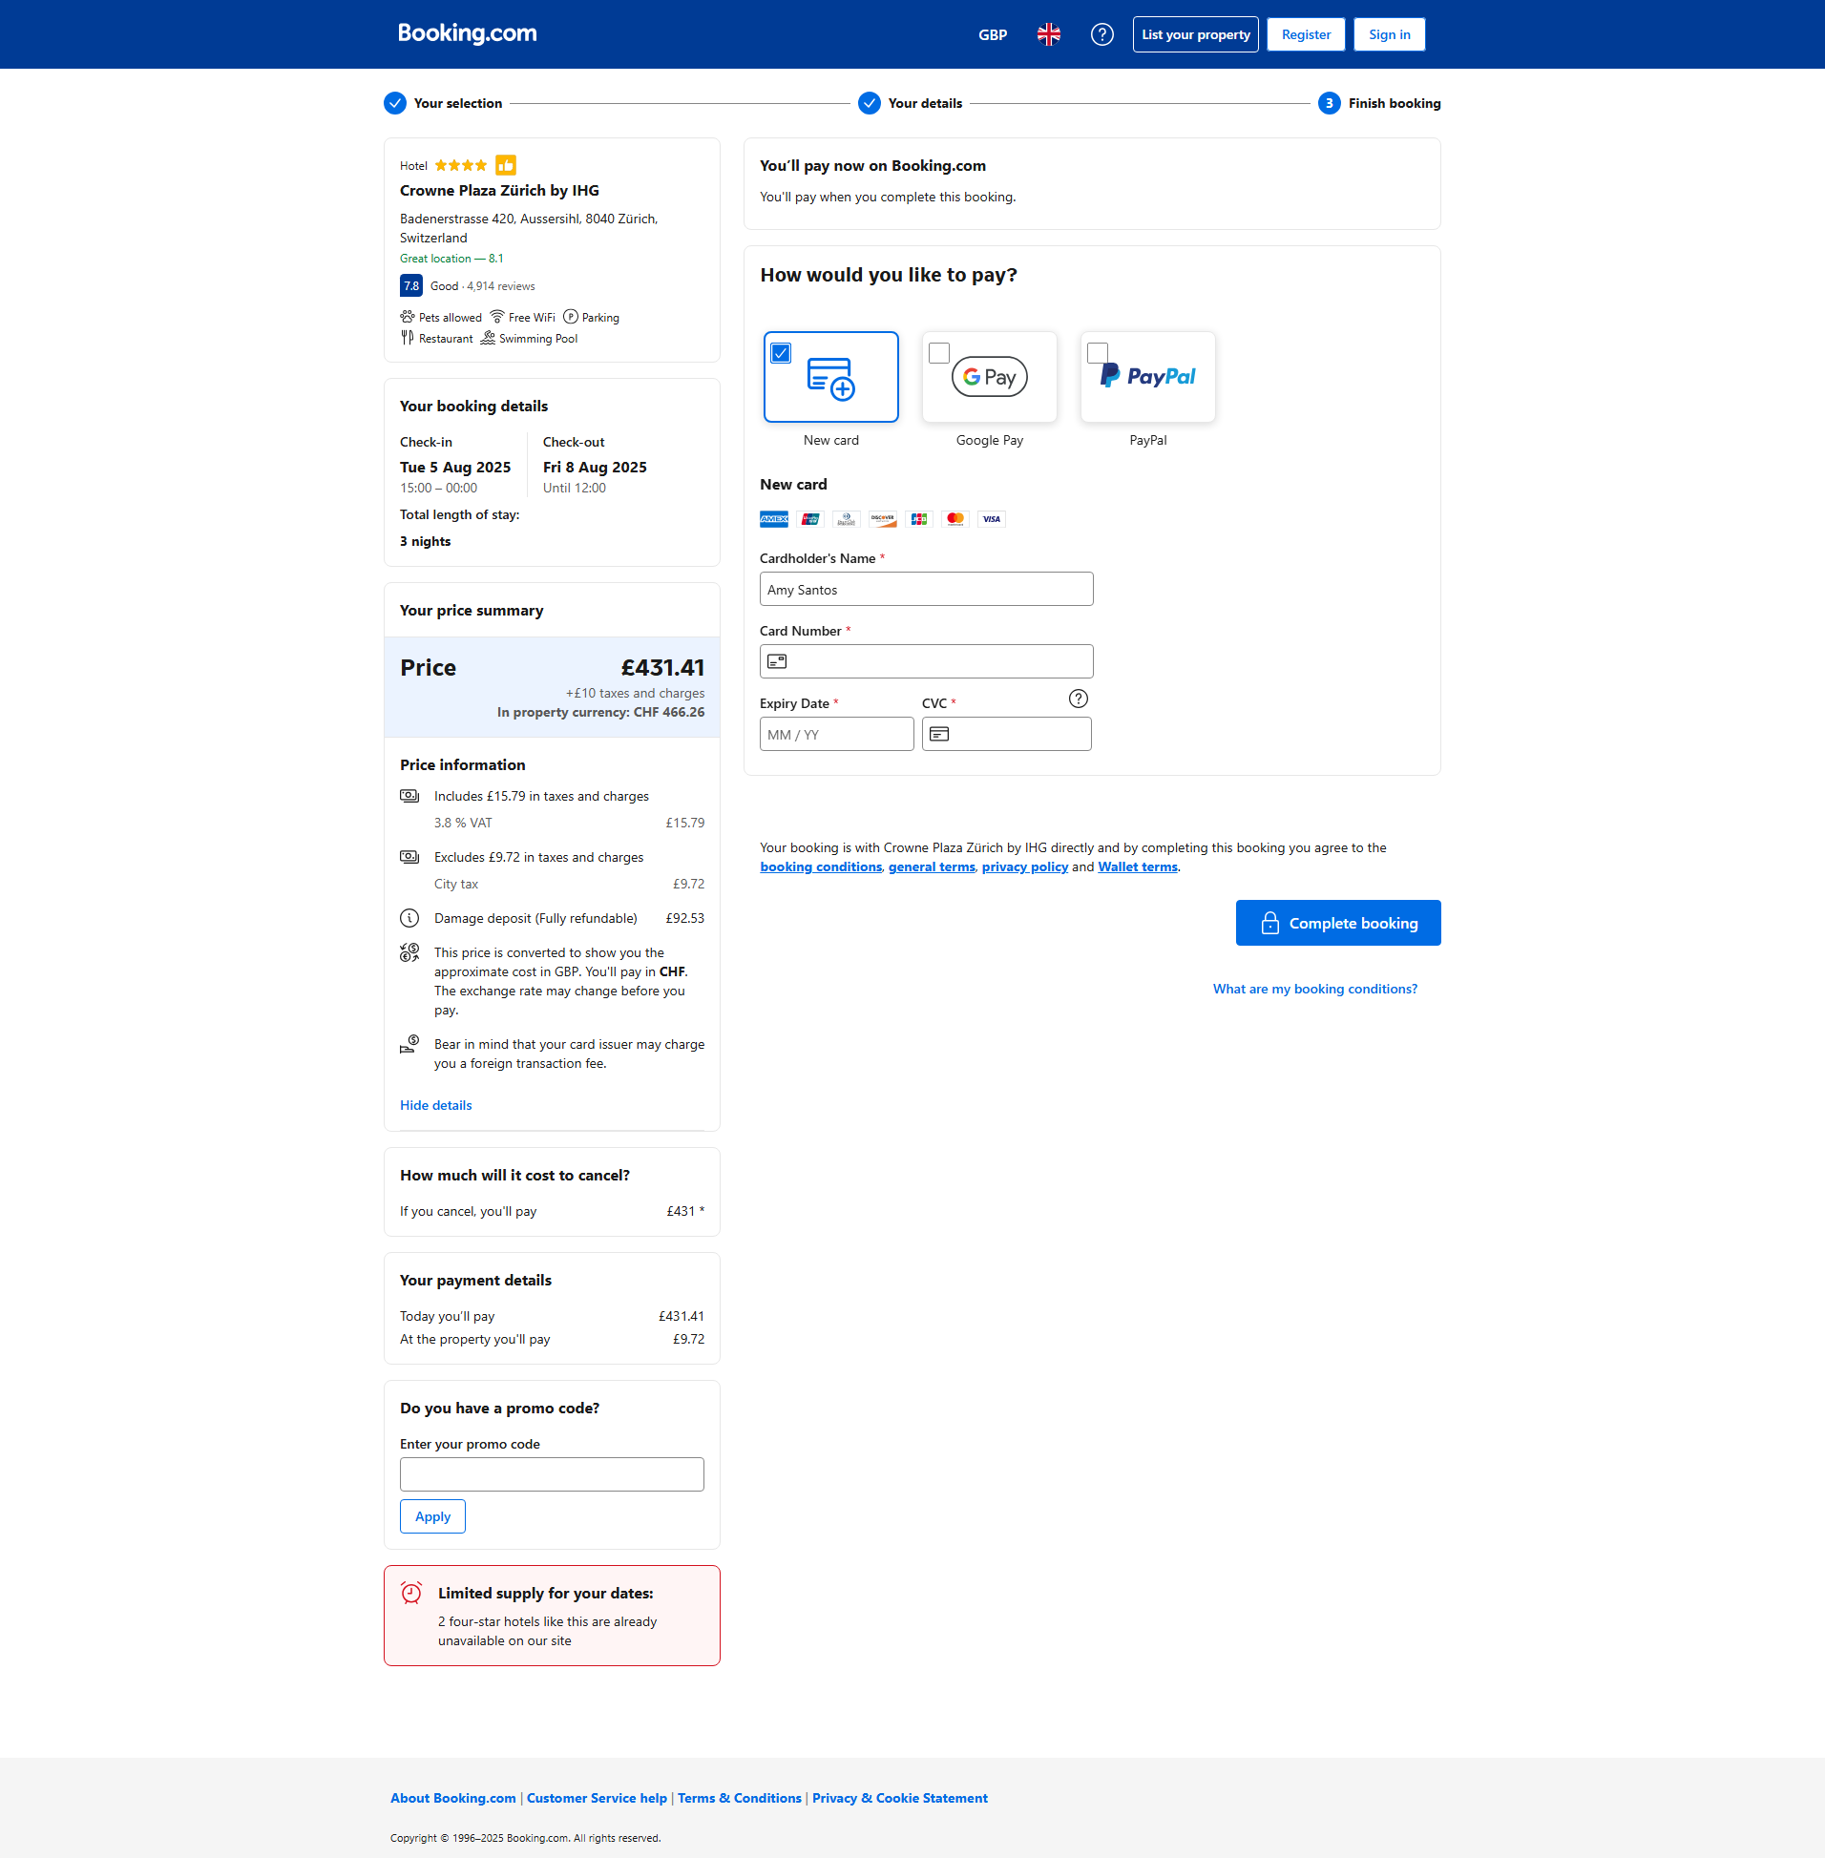This screenshot has width=1825, height=1858.
Task: Go to Your selection step
Action: (x=443, y=103)
